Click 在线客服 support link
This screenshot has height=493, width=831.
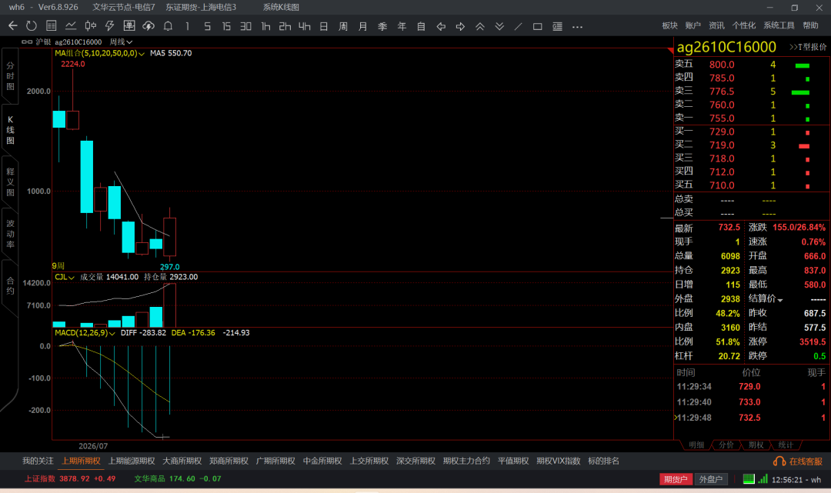798,461
